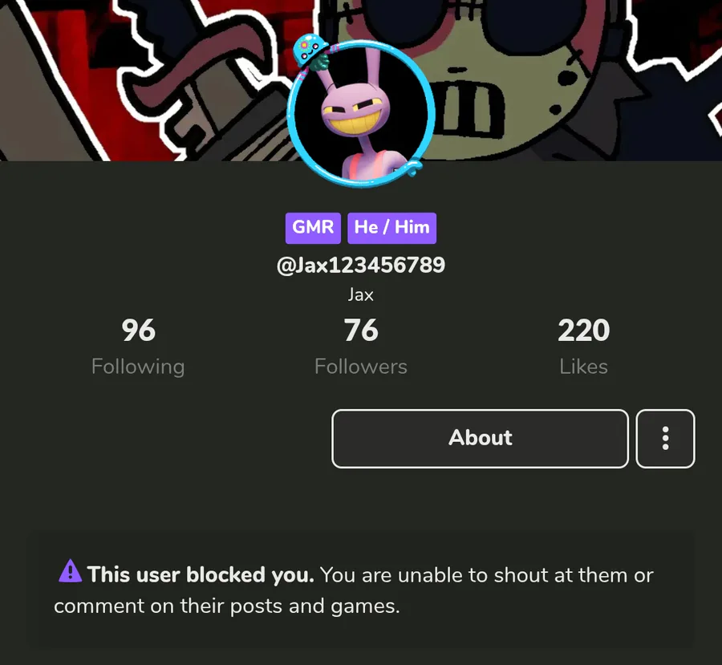Open the three-dot more options menu
722x665 pixels.
pyautogui.click(x=665, y=439)
